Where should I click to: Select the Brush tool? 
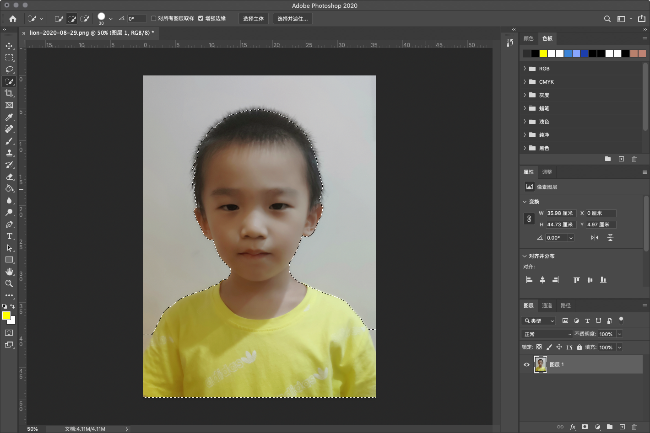(9, 141)
